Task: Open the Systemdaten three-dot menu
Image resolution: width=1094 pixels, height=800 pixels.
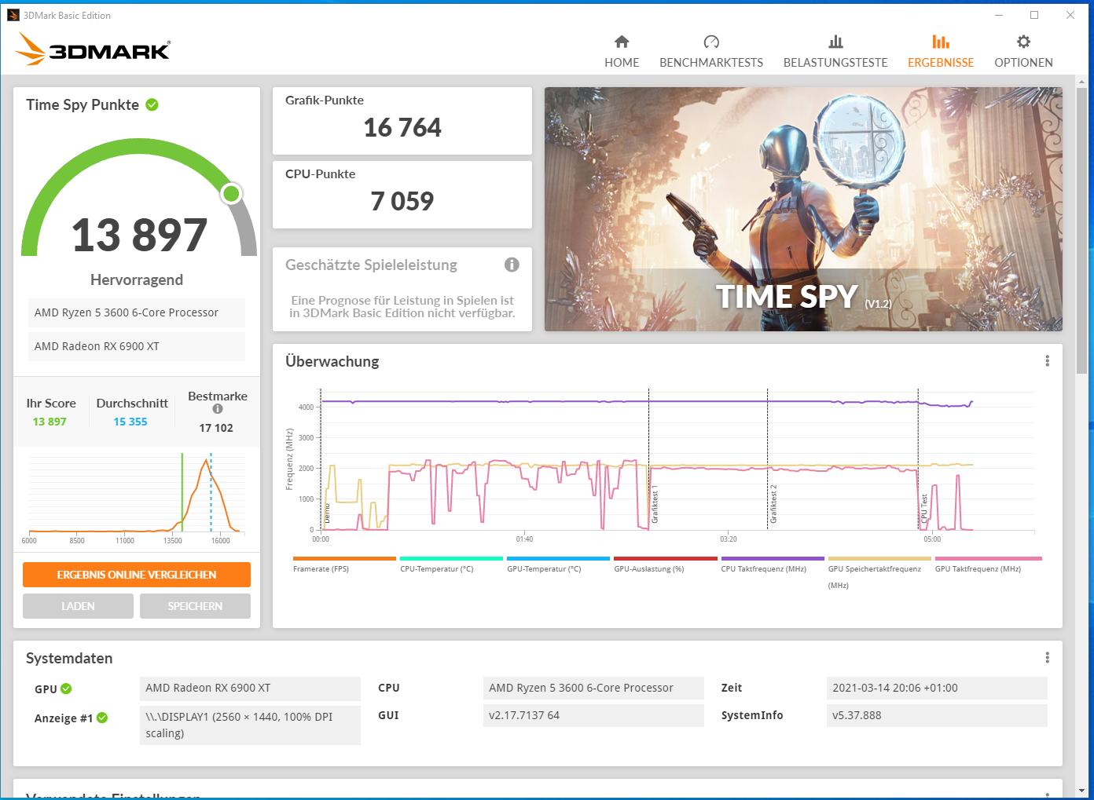Action: tap(1047, 658)
